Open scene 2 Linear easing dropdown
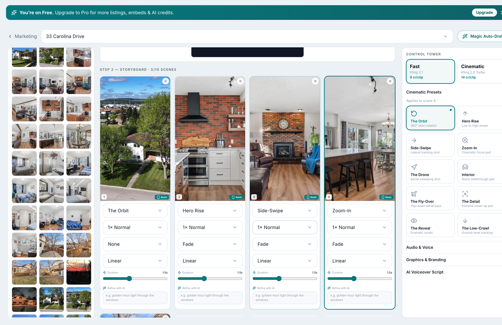The width and height of the screenshot is (502, 325). tap(210, 261)
